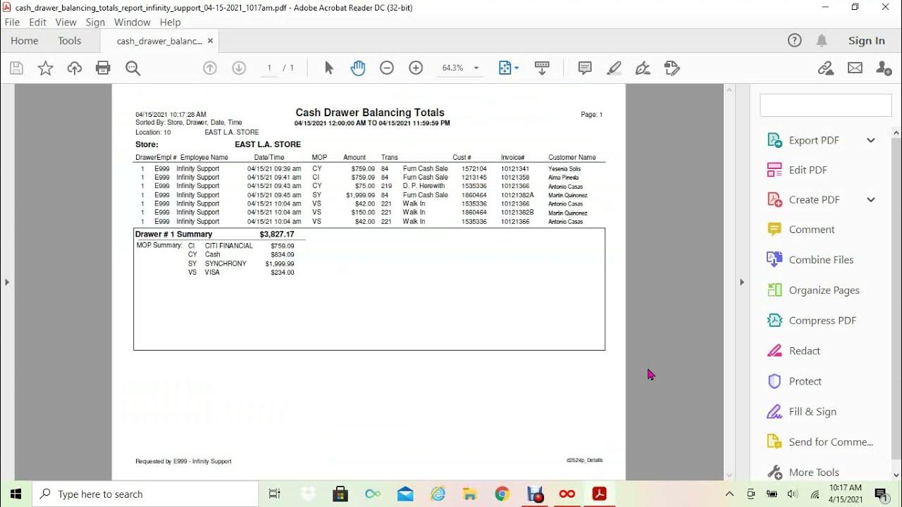This screenshot has height=507, width=902.
Task: Close the cash_drawer_balanc document tab
Action: [210, 41]
